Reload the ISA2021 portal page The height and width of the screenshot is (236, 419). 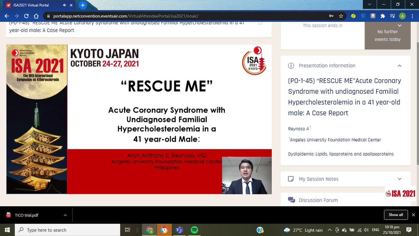coord(26,16)
